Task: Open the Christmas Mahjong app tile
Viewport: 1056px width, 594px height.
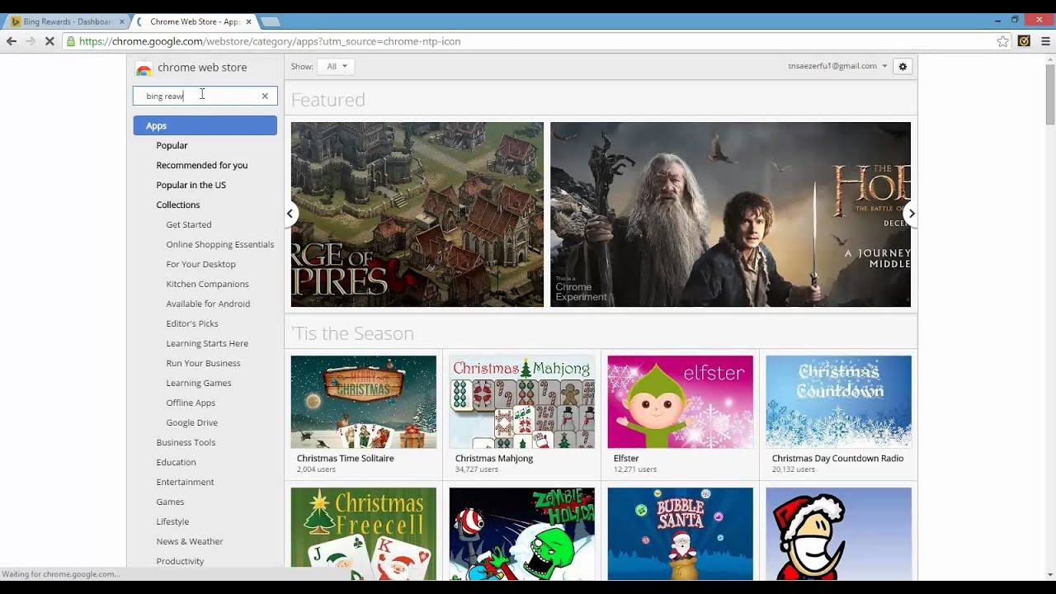Action: tap(521, 414)
